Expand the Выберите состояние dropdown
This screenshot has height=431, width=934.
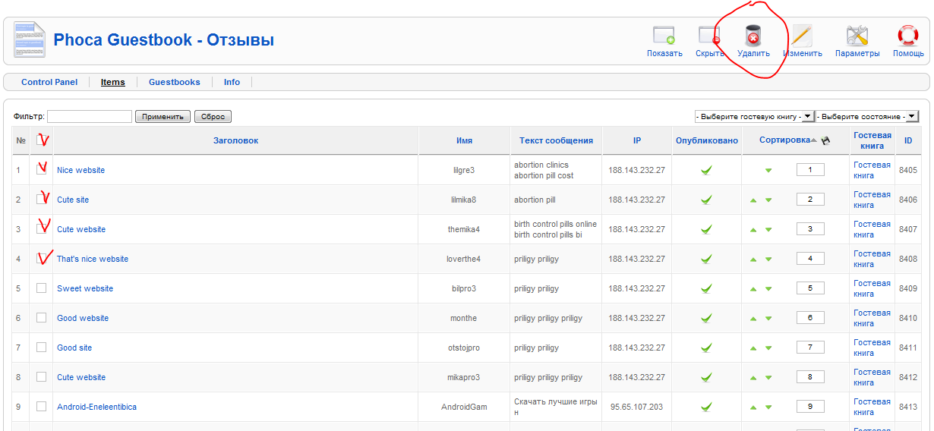coord(867,117)
